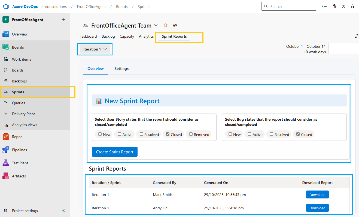Click the work items checklist icon in header
The image size is (359, 217).
pyautogui.click(x=324, y=7)
